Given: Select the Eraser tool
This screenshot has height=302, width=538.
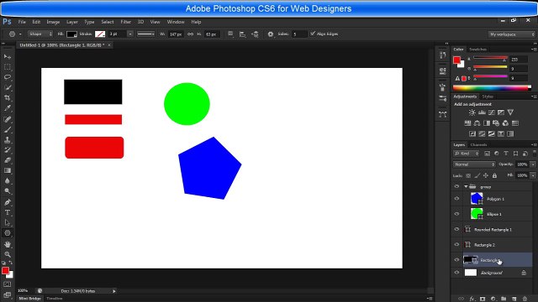Looking at the screenshot, I should point(8,160).
